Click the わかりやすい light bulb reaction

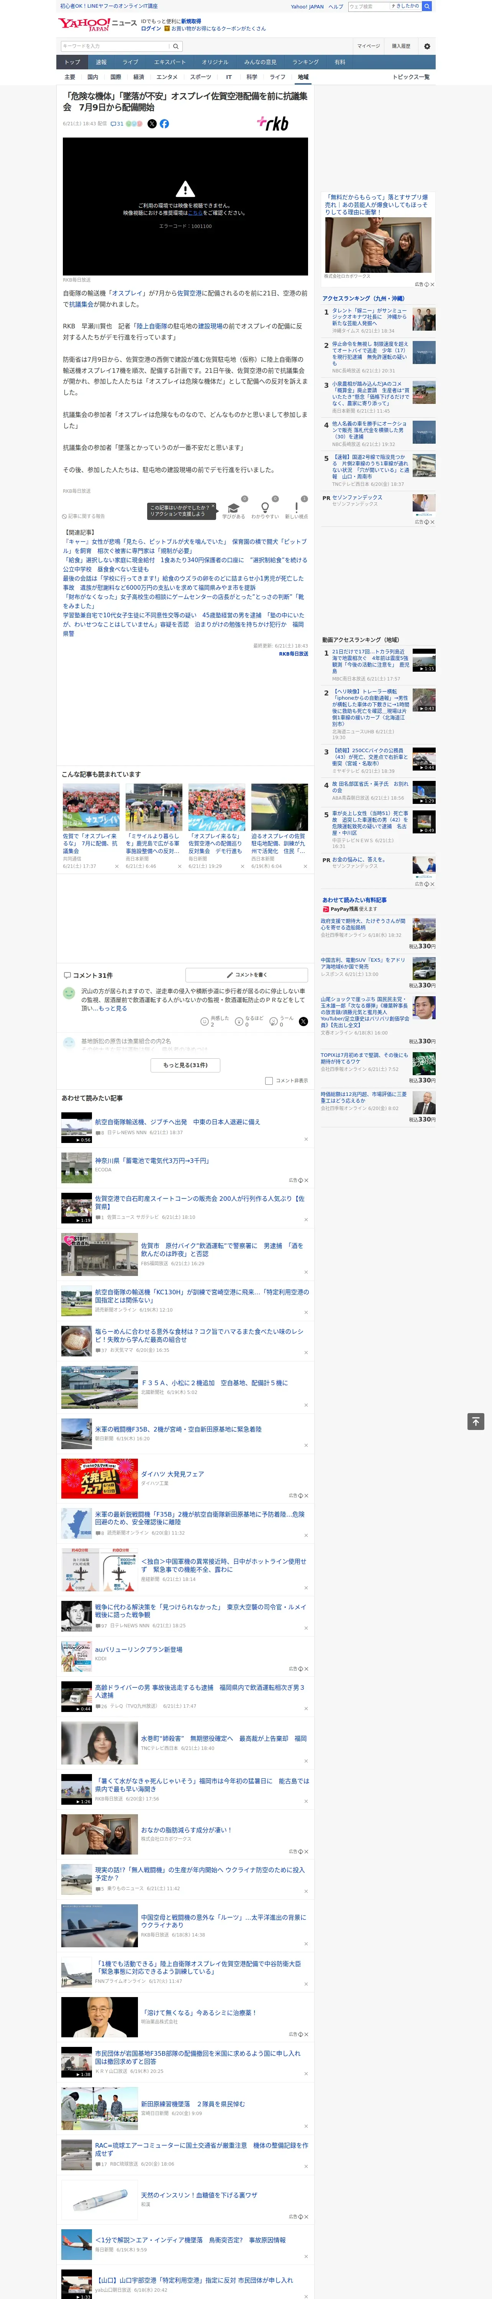264,508
